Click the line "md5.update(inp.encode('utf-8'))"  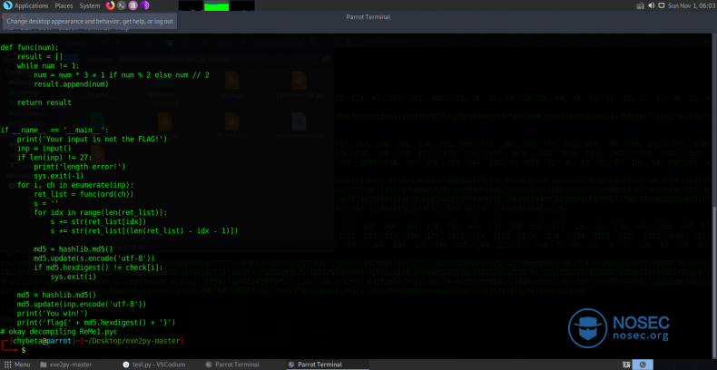[x=82, y=304]
